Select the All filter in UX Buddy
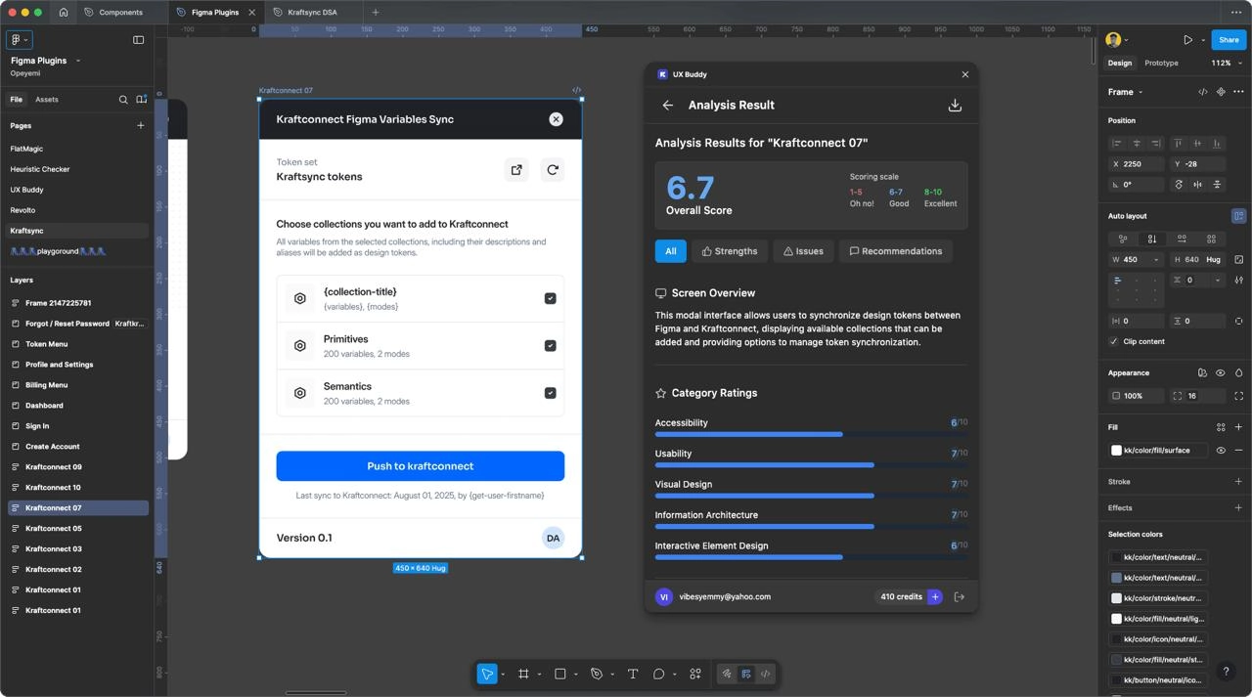 click(x=671, y=251)
